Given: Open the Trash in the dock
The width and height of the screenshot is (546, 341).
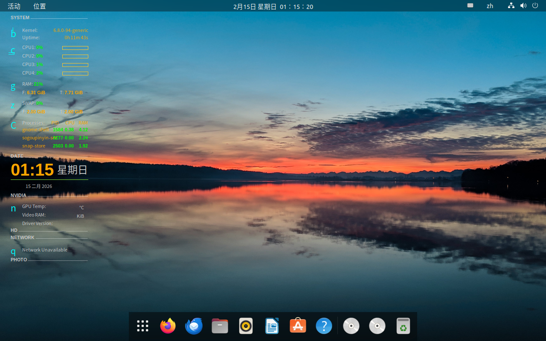Looking at the screenshot, I should tap(403, 326).
